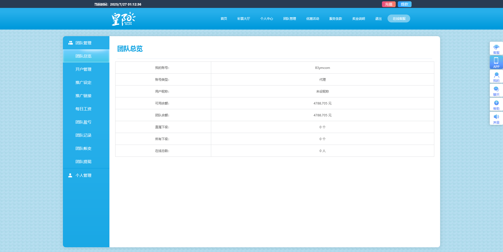Select 团队总览 in the sidebar
Viewport: 503px width, 252px height.
(x=86, y=56)
